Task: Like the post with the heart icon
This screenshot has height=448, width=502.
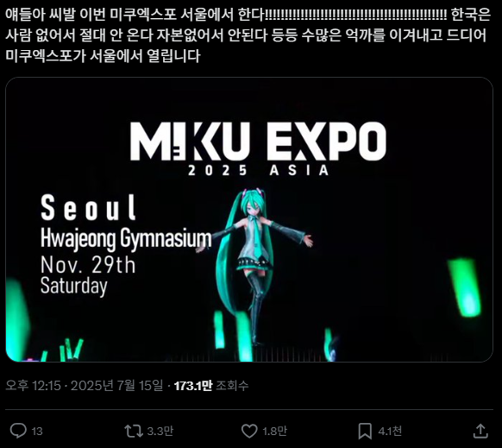Action: (x=249, y=431)
